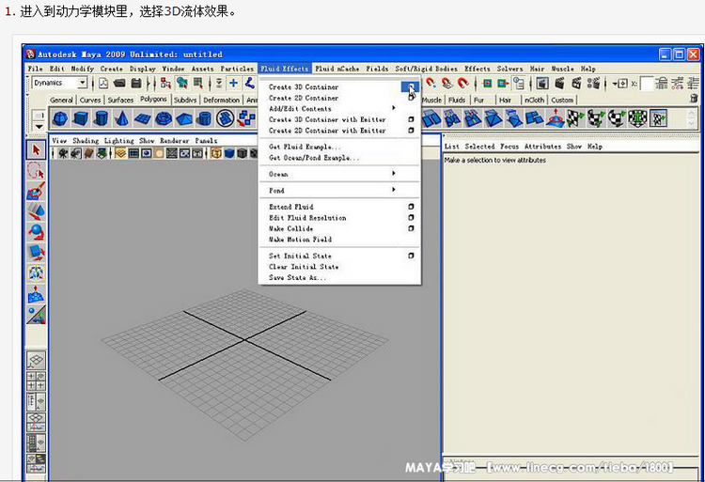Open input mode dropdown beside X field
Screen dimensions: 705x482
(621, 83)
